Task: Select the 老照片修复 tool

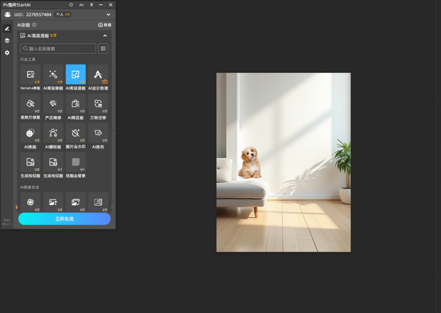Action: tap(30, 104)
